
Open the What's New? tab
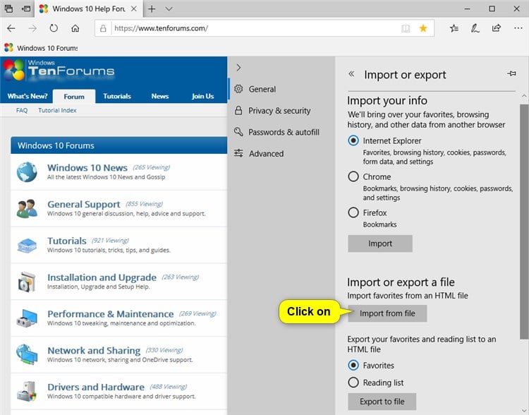28,96
